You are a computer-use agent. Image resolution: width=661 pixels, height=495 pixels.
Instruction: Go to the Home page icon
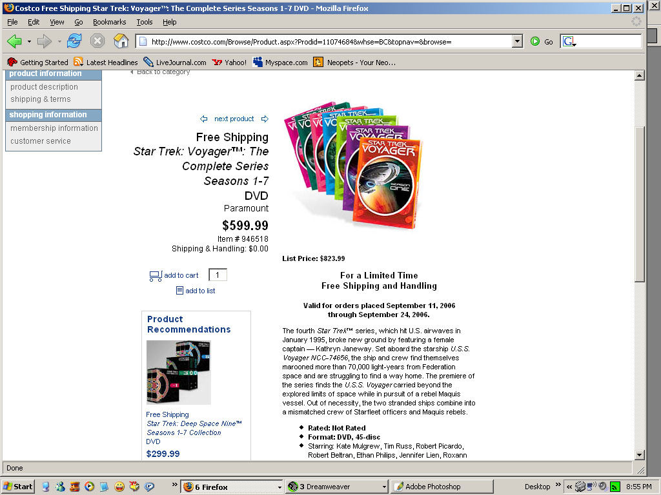tap(121, 41)
